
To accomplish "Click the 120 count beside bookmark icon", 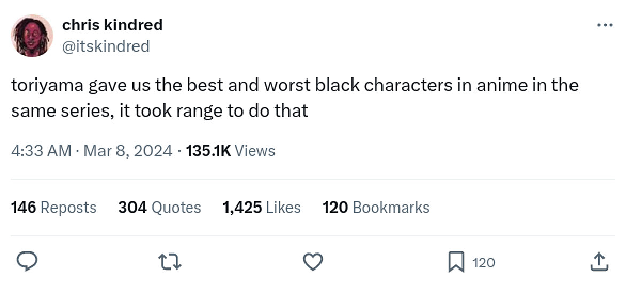I will click(x=483, y=262).
